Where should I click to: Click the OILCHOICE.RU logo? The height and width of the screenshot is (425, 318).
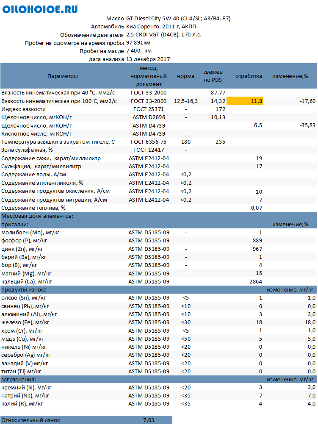coord(40,9)
